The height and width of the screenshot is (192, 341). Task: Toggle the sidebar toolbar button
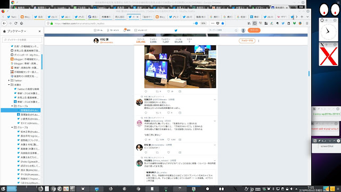tap(255, 23)
